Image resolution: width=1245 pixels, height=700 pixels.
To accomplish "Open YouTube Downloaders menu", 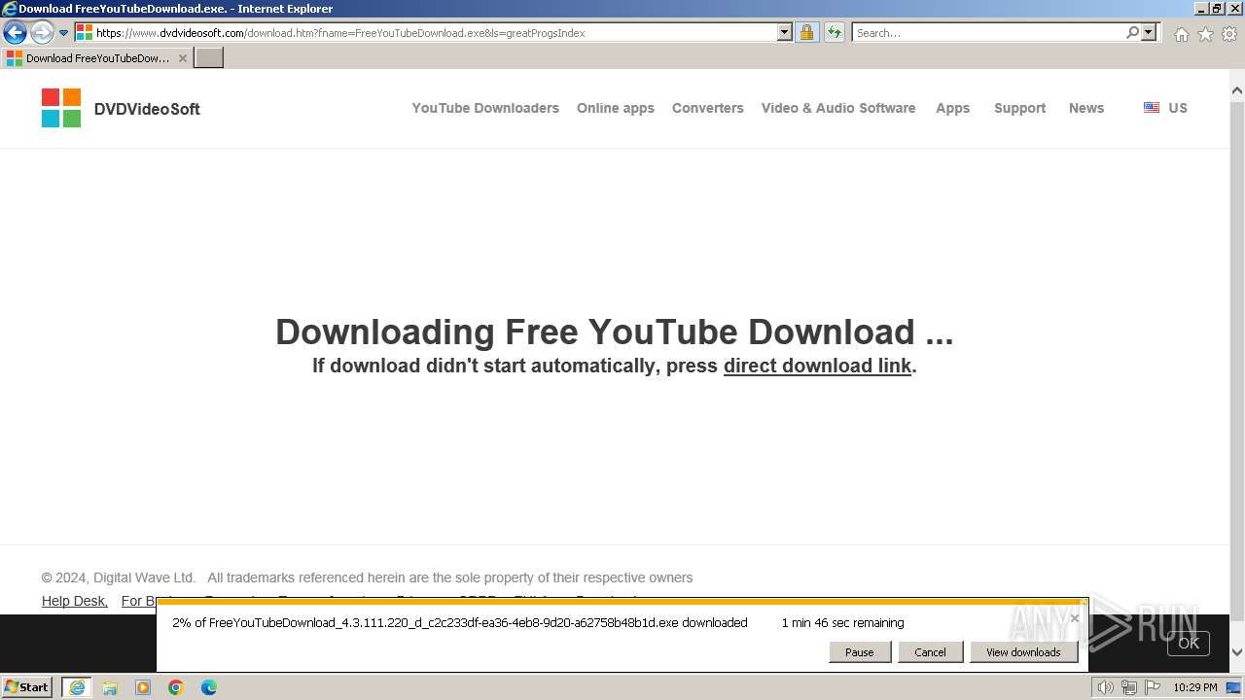I will 485,108.
